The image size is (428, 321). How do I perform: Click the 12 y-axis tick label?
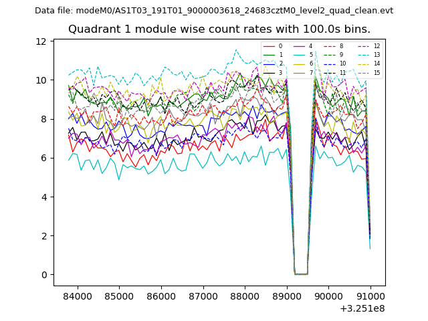click(x=41, y=41)
